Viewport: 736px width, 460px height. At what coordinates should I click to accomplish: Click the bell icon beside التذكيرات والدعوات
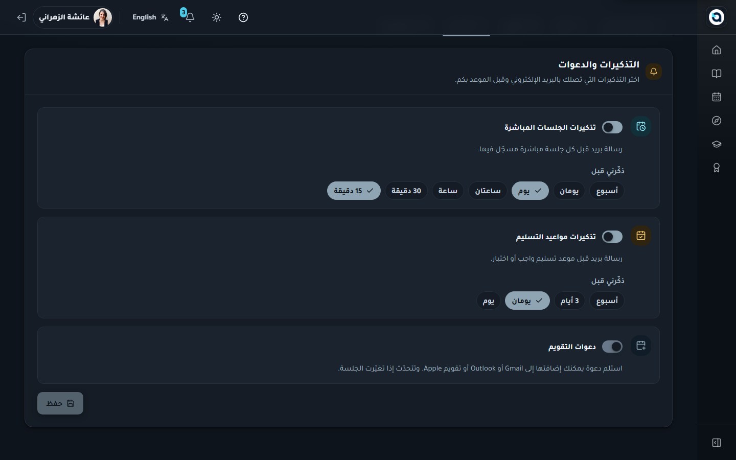pyautogui.click(x=654, y=72)
